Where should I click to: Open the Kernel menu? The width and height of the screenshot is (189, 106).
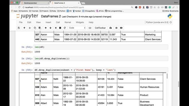click(x=68, y=22)
